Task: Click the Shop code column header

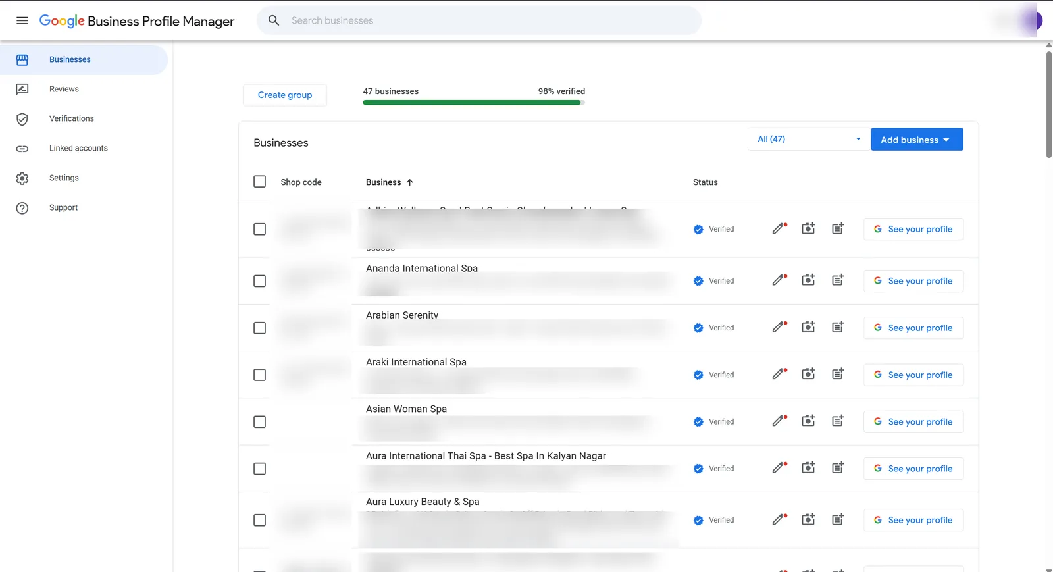Action: pyautogui.click(x=301, y=182)
